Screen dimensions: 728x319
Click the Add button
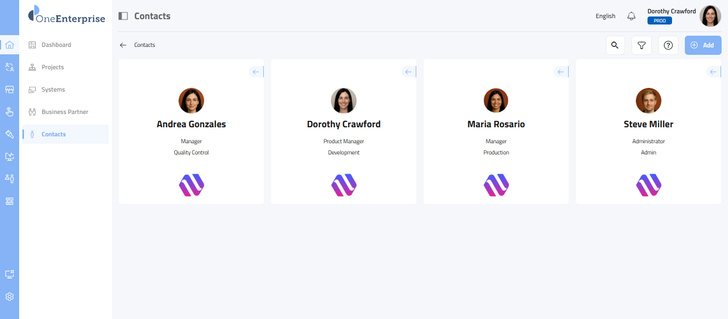pos(702,45)
